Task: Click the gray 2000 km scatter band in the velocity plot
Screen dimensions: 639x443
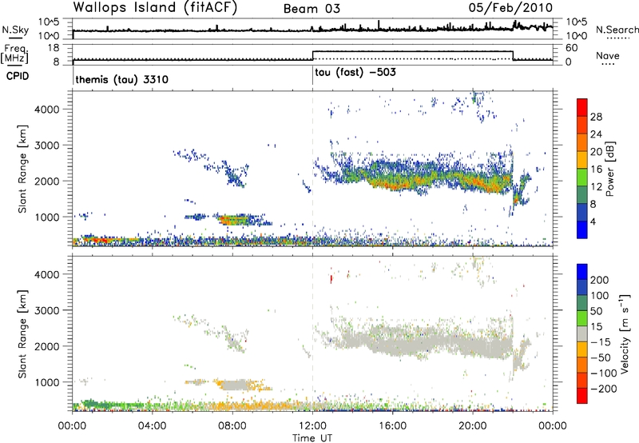Action: point(428,341)
